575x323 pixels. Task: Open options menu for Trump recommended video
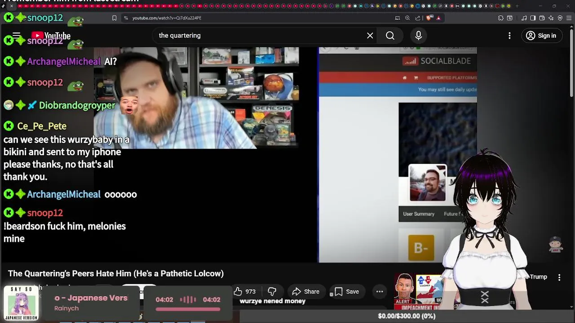(x=559, y=278)
